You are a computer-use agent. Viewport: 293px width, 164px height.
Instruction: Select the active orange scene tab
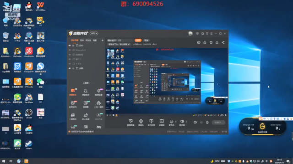point(75,41)
